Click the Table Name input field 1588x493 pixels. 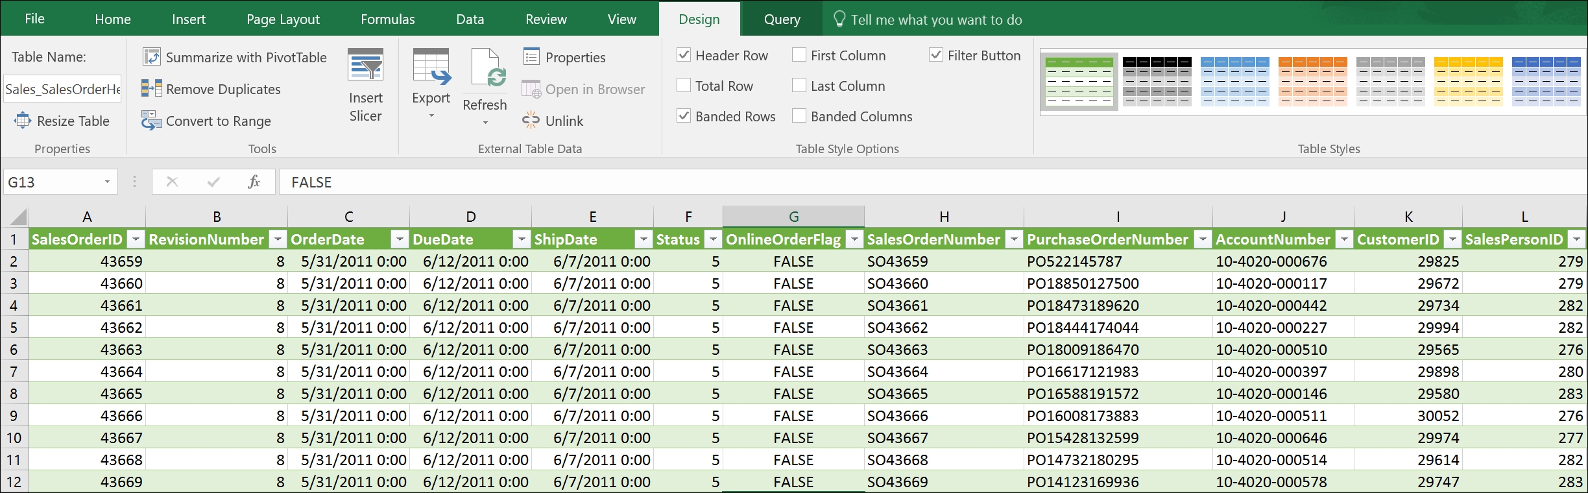62,89
